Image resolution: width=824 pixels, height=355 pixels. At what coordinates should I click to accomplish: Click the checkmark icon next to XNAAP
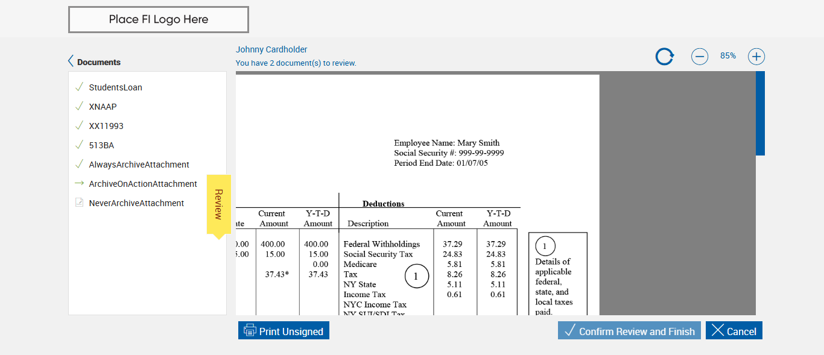(x=79, y=106)
